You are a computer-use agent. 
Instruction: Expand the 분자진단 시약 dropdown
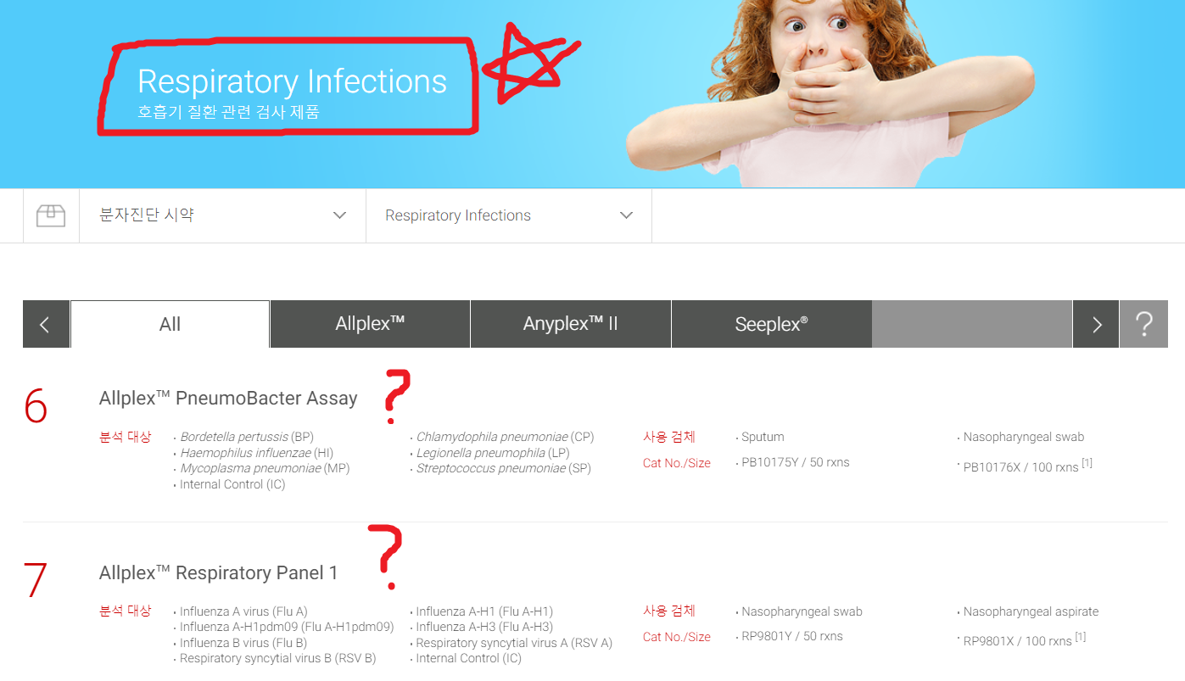[x=222, y=215]
